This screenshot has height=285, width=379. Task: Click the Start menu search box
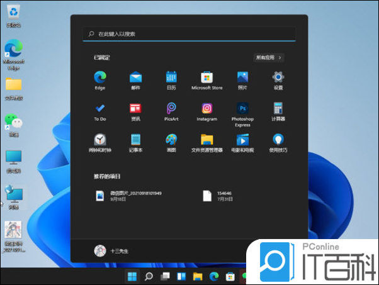click(189, 34)
